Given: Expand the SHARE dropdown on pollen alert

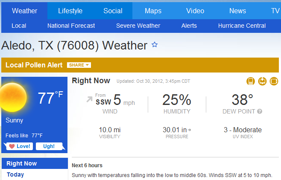Looking at the screenshot, I should pyautogui.click(x=79, y=65).
